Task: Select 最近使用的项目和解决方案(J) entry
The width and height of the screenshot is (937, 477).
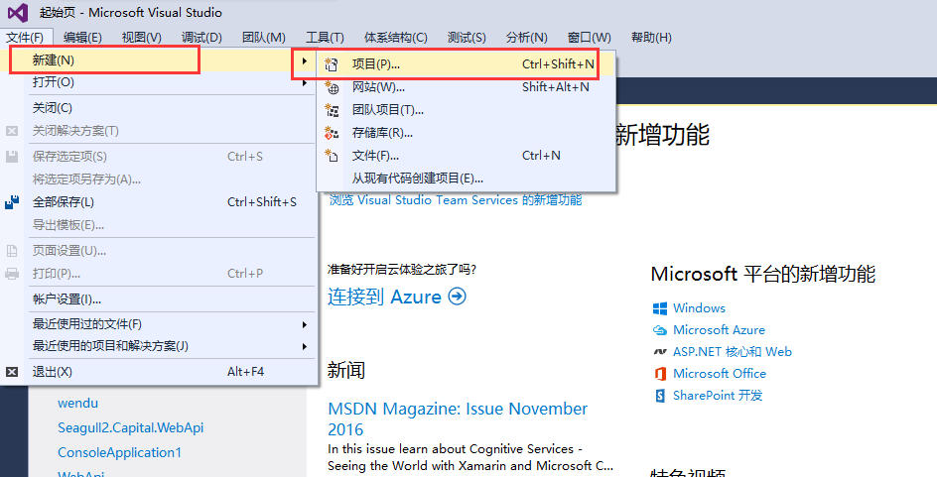Action: point(159,346)
